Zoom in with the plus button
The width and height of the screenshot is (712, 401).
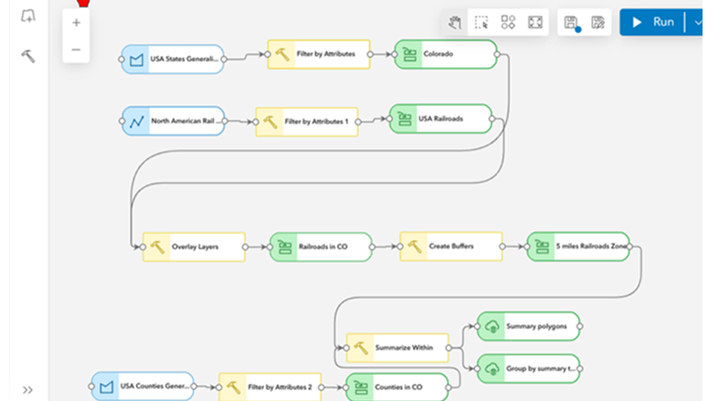click(76, 22)
